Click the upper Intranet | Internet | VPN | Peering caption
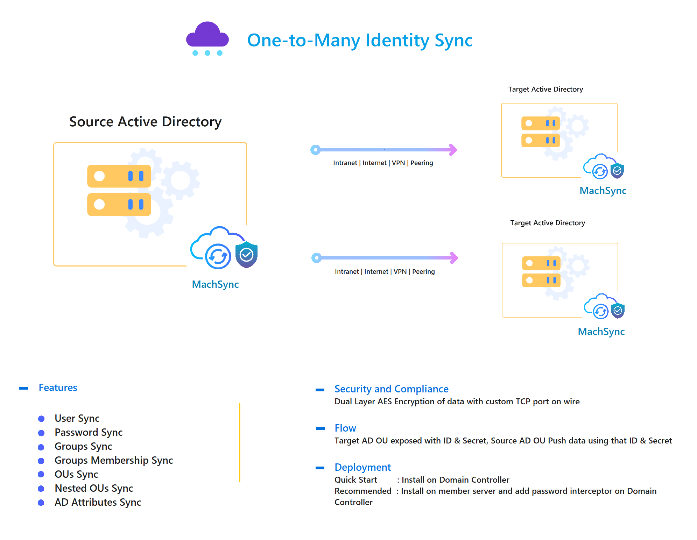 (x=383, y=163)
